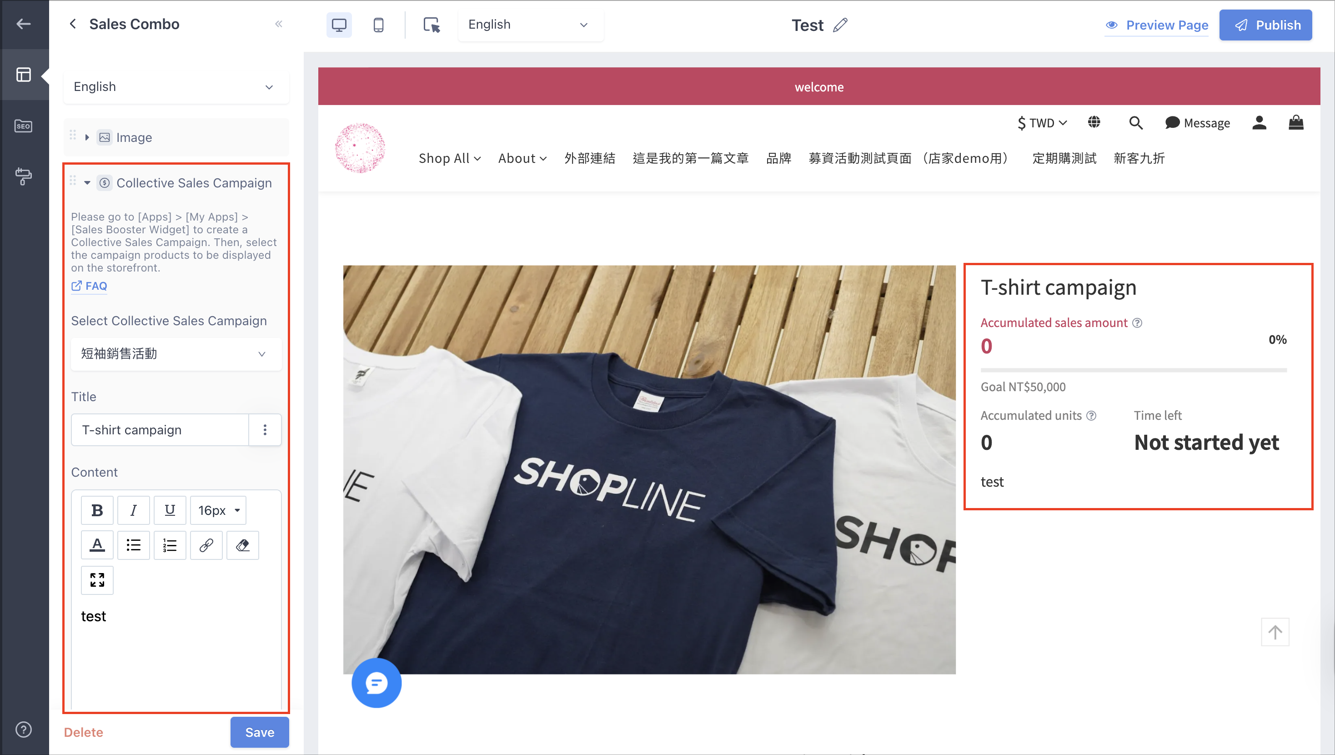This screenshot has width=1335, height=755.
Task: Expand the Image section
Action: tap(87, 137)
